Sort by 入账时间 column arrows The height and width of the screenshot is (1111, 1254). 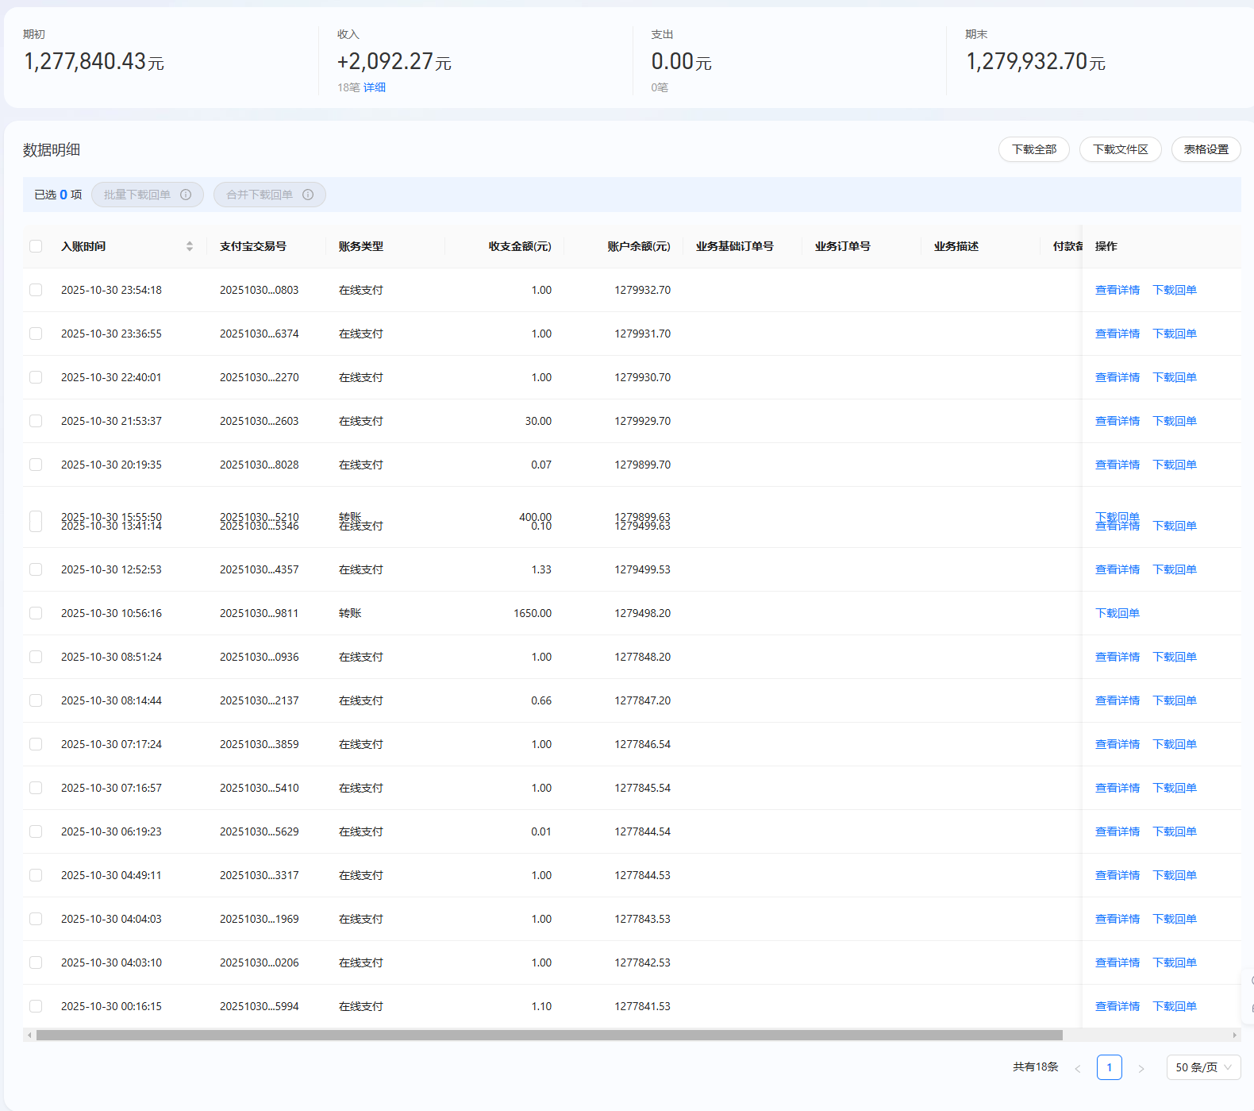coord(190,246)
